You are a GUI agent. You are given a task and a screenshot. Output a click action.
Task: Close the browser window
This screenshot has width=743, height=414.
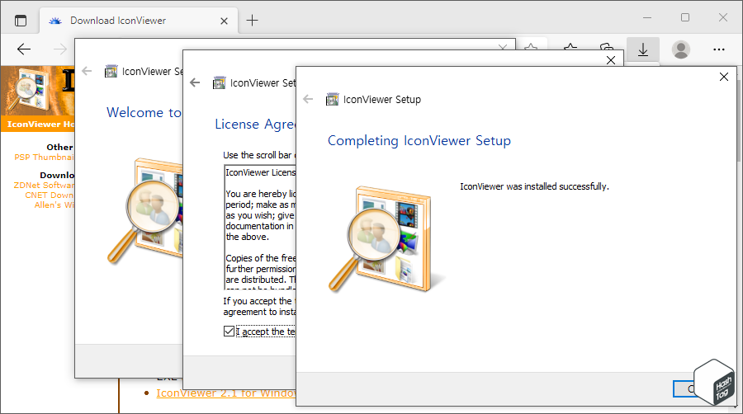point(723,17)
